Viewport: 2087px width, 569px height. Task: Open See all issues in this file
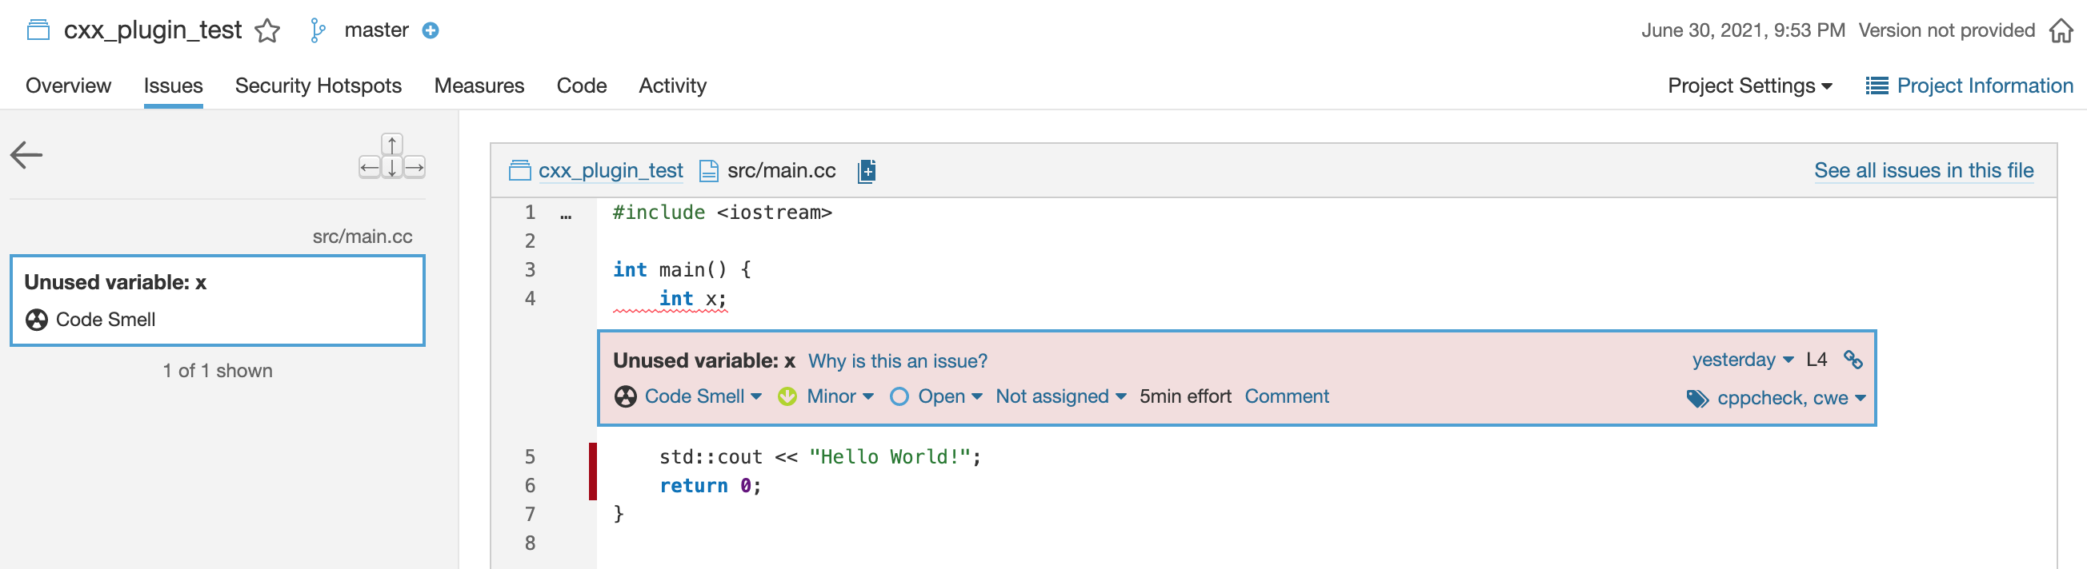pos(1925,170)
